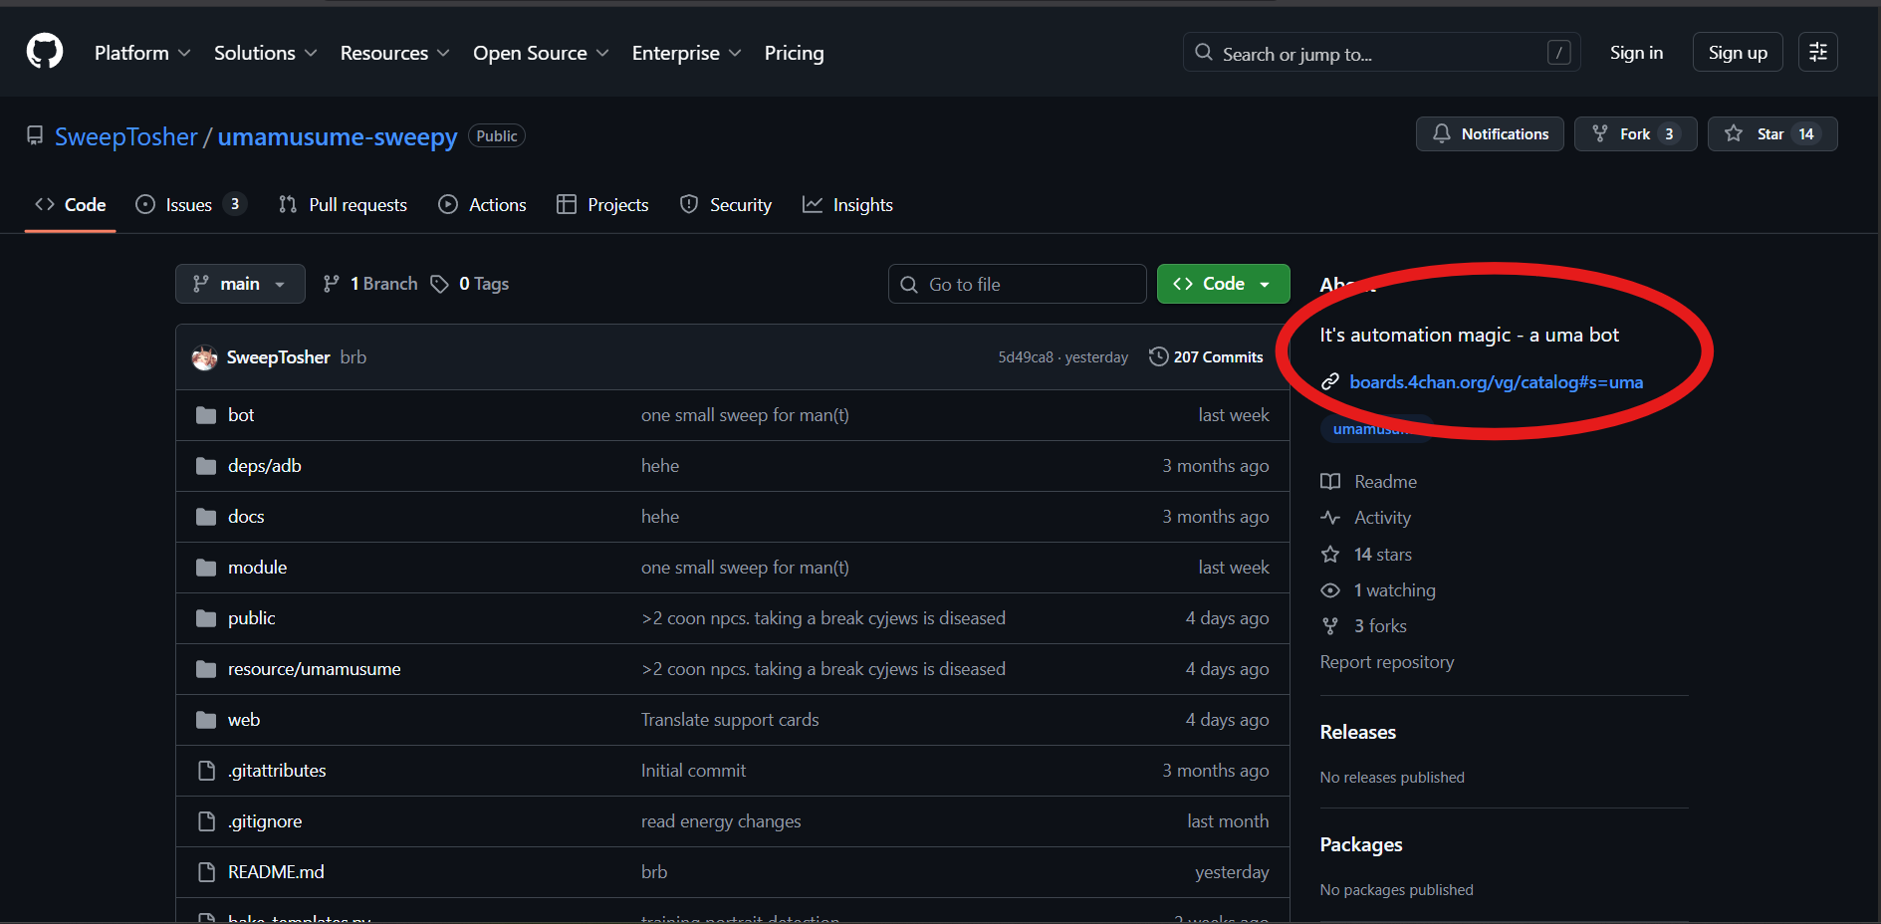Open the main branch selector dropdown

point(240,284)
